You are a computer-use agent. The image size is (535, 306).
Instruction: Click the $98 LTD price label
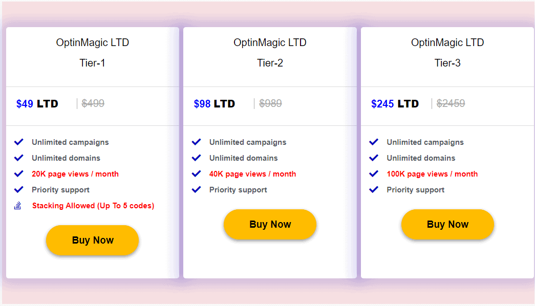(214, 103)
